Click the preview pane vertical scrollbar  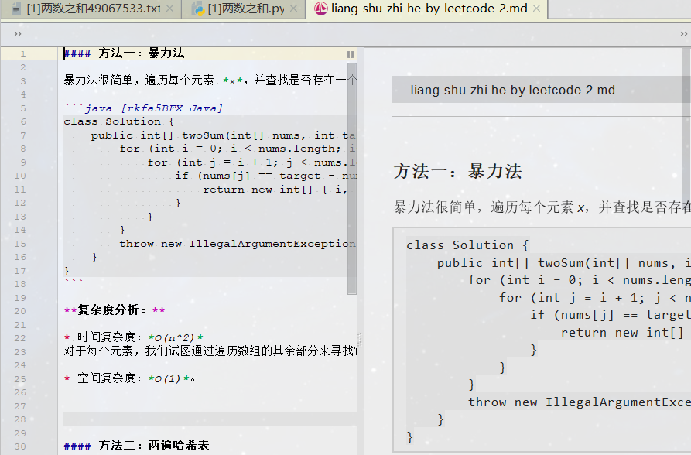686,124
